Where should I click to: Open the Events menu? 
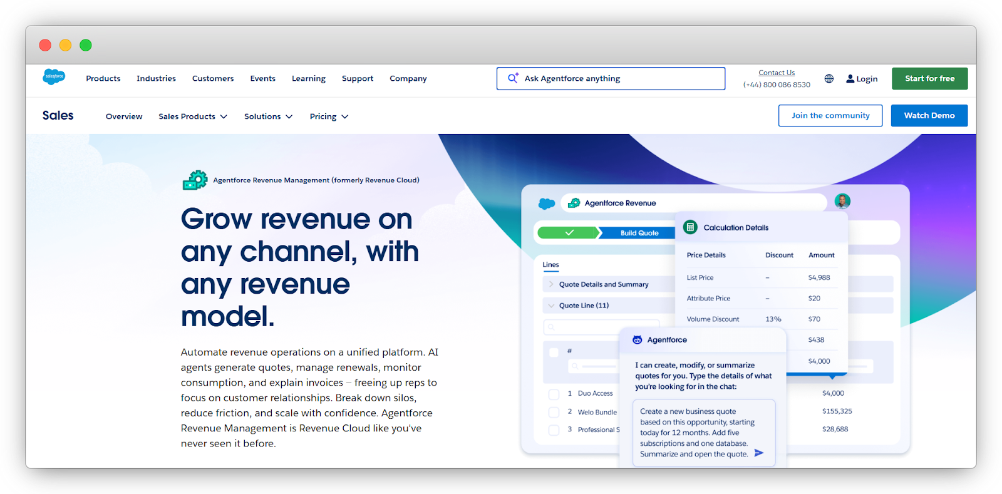tap(262, 78)
